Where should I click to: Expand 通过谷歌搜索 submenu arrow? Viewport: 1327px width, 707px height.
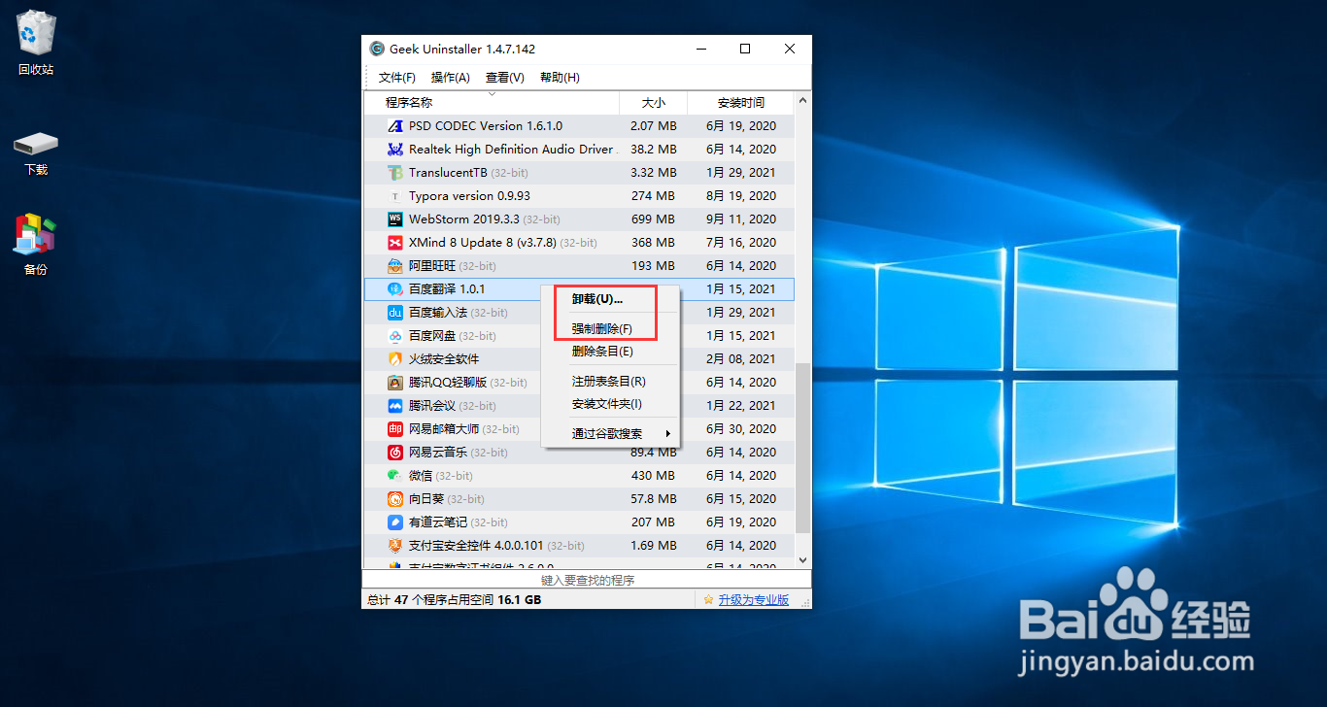pyautogui.click(x=667, y=434)
